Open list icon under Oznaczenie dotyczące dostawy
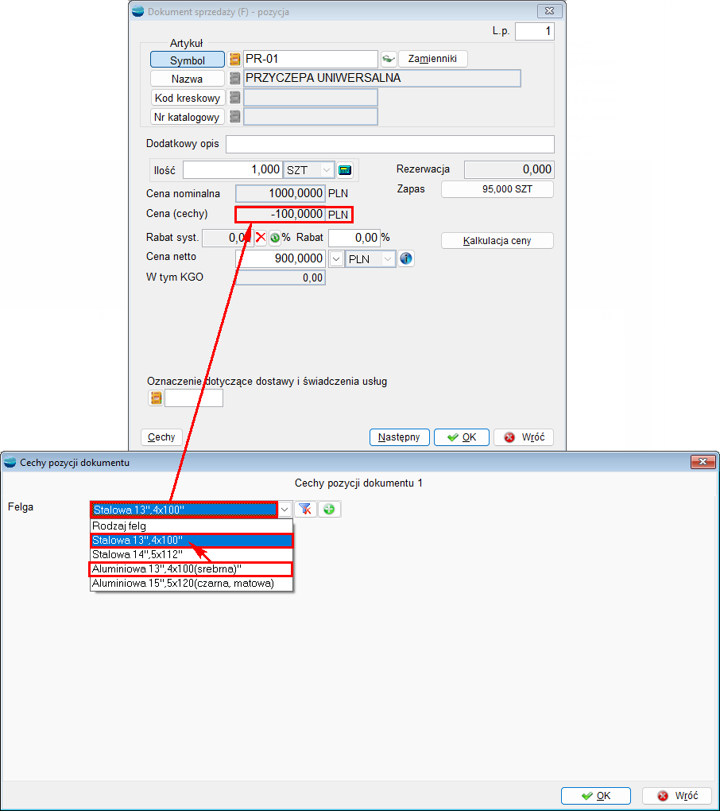 tap(156, 398)
